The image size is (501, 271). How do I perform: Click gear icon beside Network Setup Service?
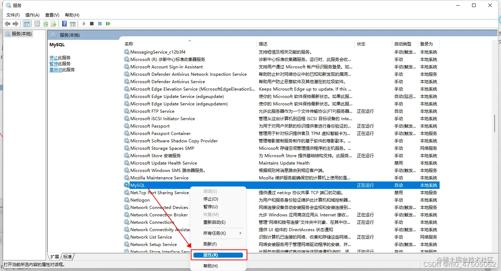(x=126, y=244)
